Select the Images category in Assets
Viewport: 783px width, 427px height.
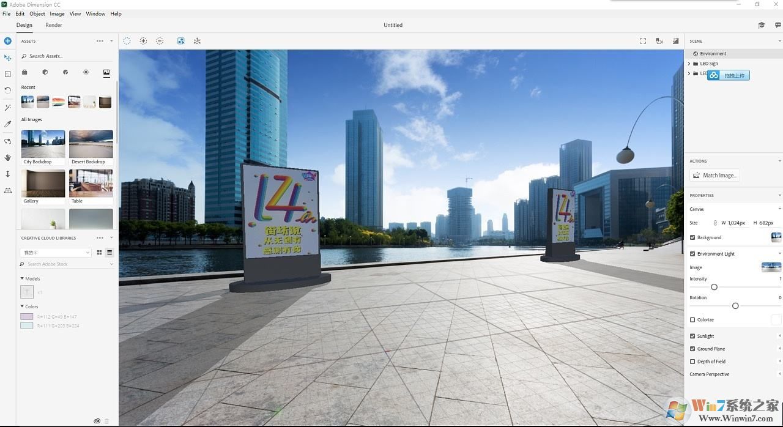click(106, 72)
